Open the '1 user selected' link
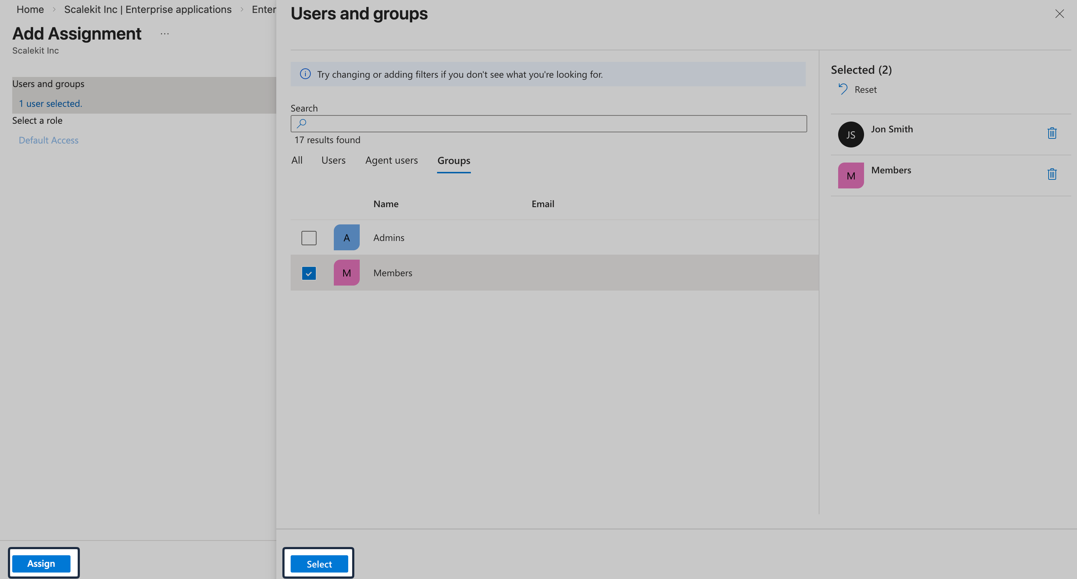Image resolution: width=1077 pixels, height=579 pixels. coord(50,103)
